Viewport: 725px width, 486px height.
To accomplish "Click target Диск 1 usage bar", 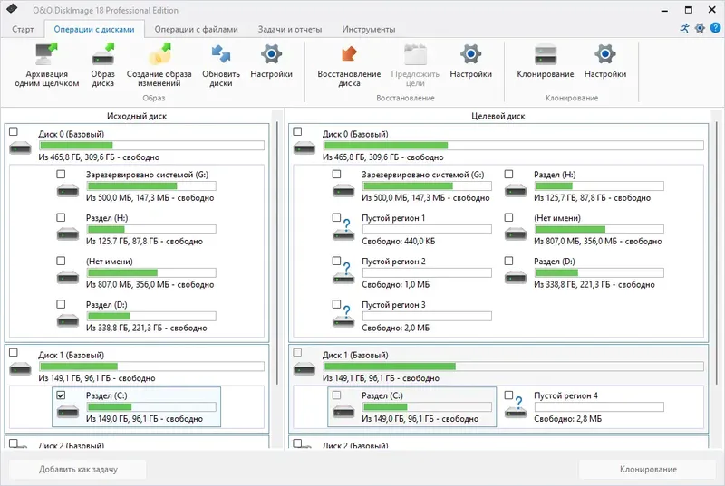I will pyautogui.click(x=513, y=367).
